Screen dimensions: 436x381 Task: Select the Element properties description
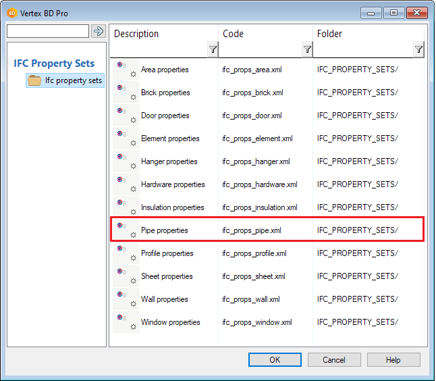pyautogui.click(x=170, y=138)
